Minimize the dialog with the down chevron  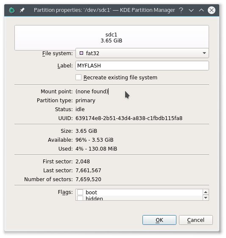(191, 10)
